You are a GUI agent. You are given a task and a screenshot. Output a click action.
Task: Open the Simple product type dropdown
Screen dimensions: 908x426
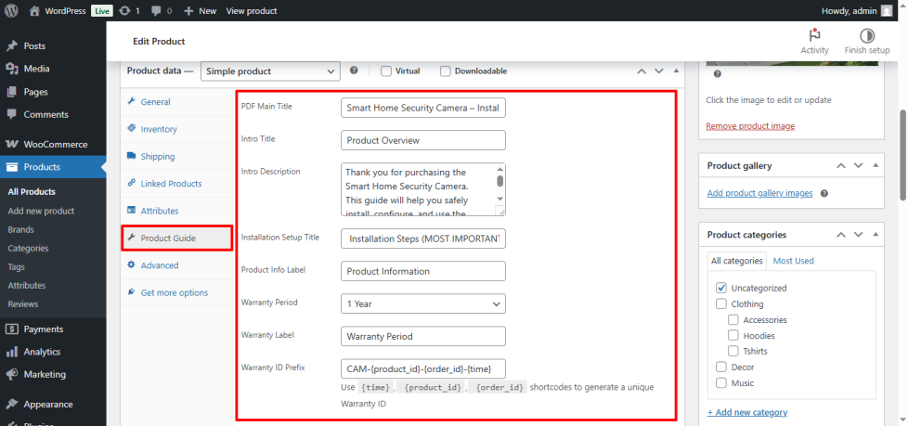pos(272,71)
